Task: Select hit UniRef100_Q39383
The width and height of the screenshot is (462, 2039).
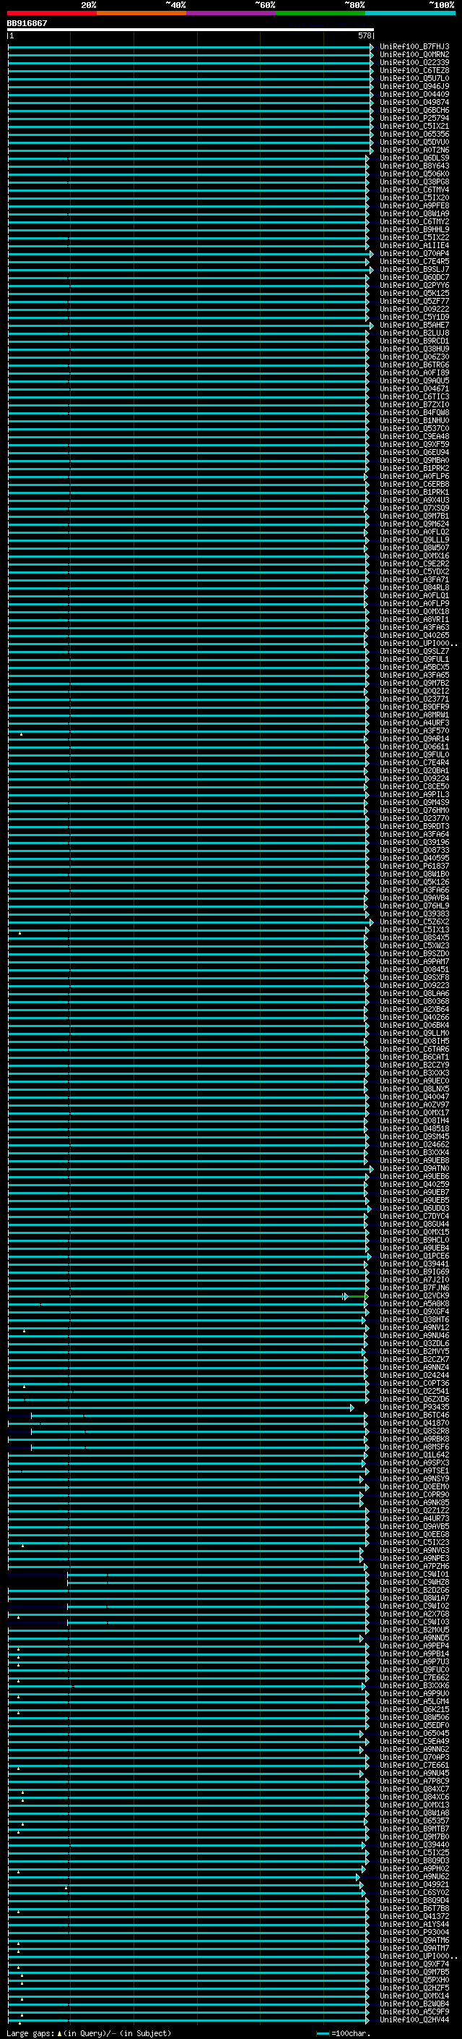Action: pos(414,914)
